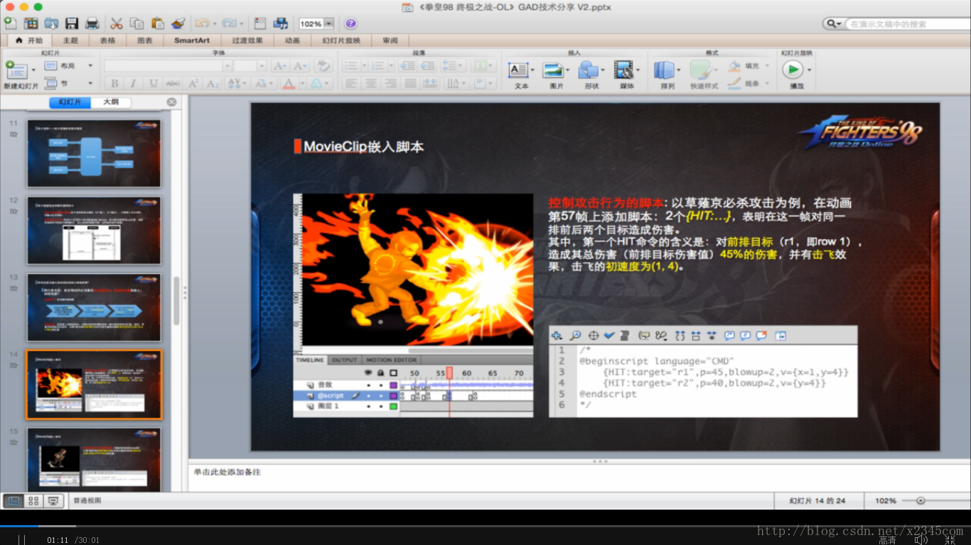Open the SmartArt ribbon tab
The width and height of the screenshot is (971, 545).
pyautogui.click(x=192, y=40)
